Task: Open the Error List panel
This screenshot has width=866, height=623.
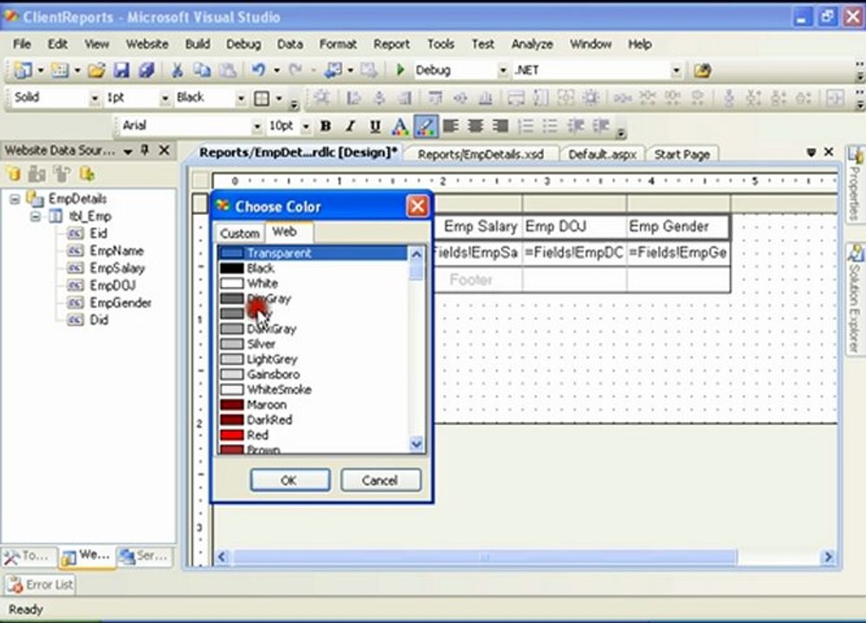Action: coord(41,584)
